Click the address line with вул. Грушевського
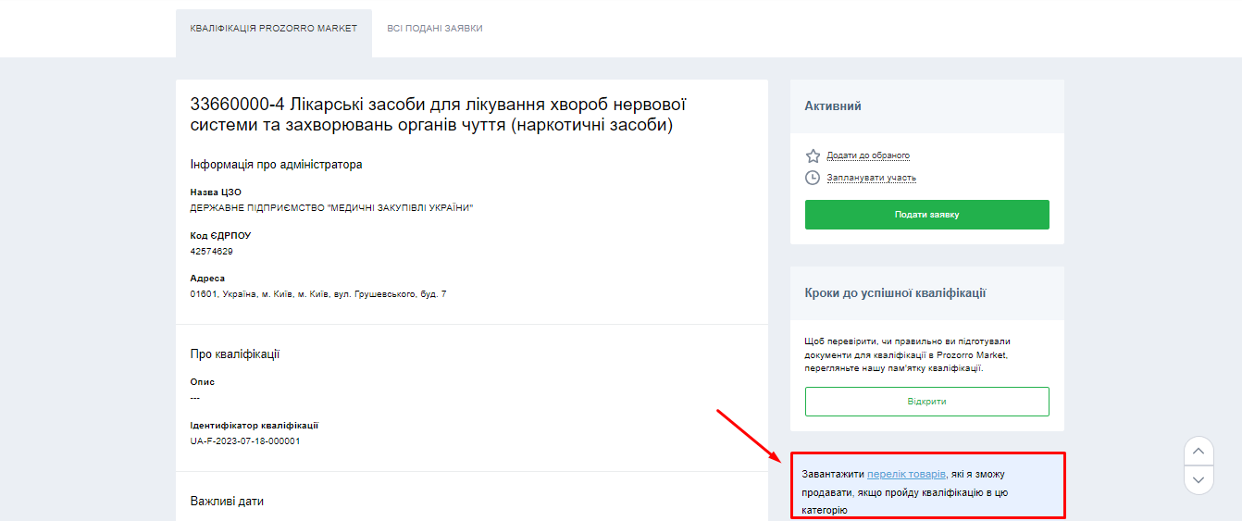This screenshot has height=521, width=1242. pyautogui.click(x=318, y=294)
